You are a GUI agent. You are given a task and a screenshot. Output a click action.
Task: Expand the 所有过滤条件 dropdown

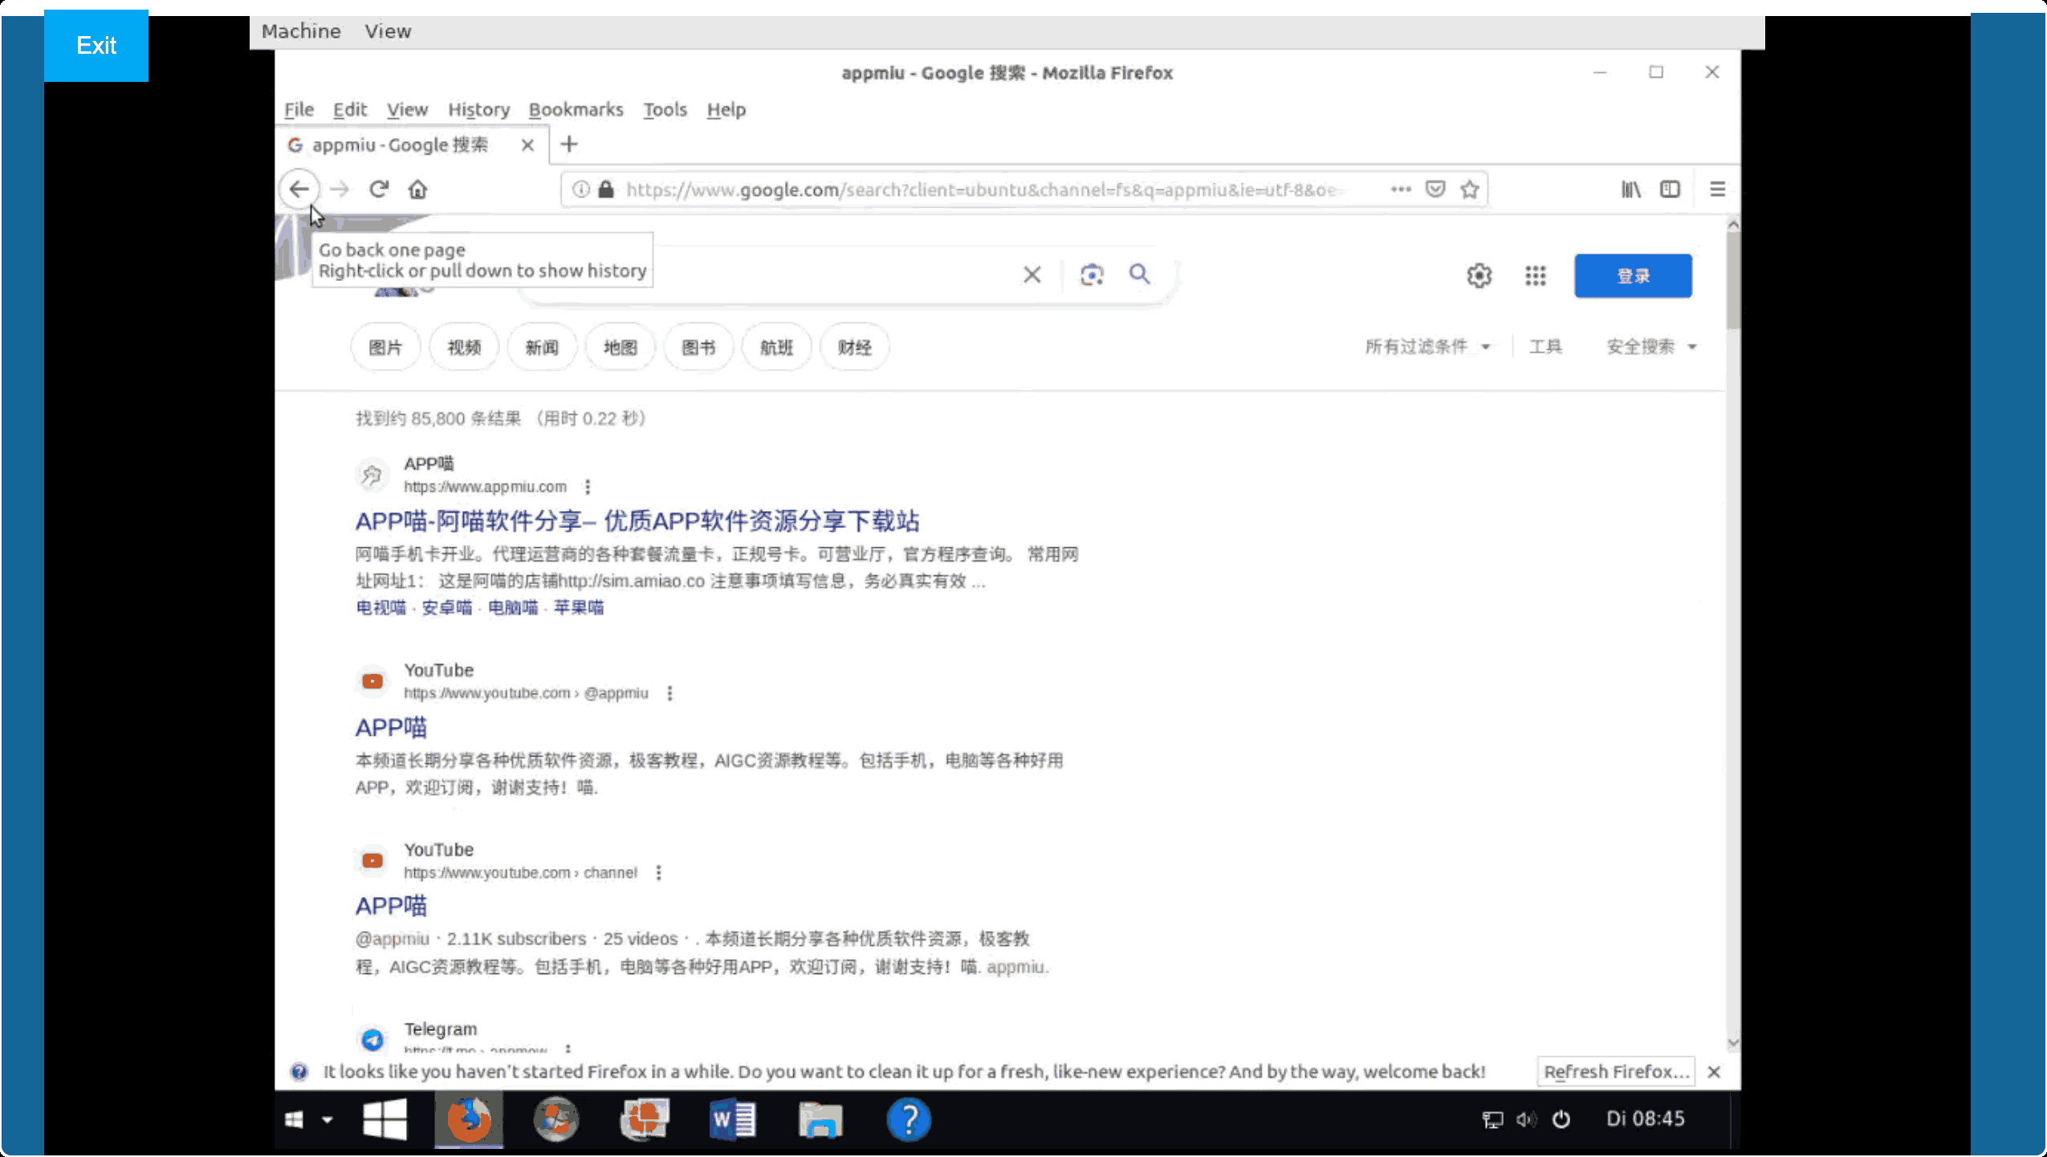click(x=1427, y=347)
